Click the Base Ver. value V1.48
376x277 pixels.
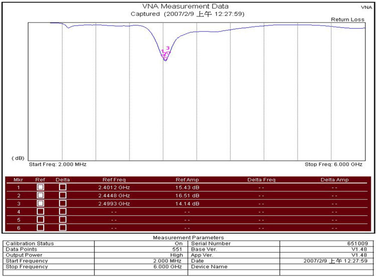pos(359,249)
